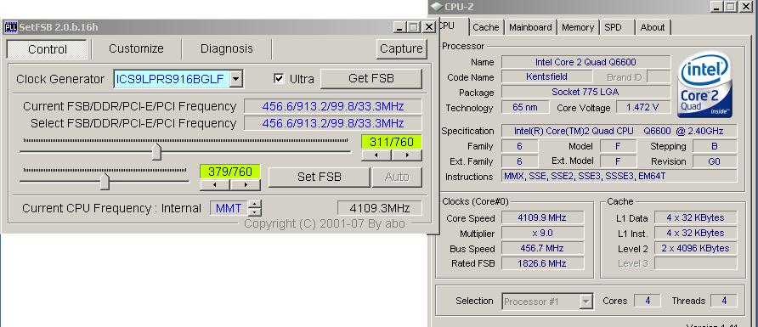Open the Memory tab in CPU-Z
The image size is (758, 327).
(578, 27)
